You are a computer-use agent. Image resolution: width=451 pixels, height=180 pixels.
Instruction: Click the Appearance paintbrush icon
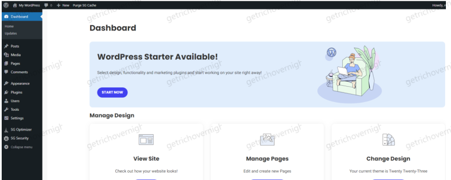[x=6, y=84]
